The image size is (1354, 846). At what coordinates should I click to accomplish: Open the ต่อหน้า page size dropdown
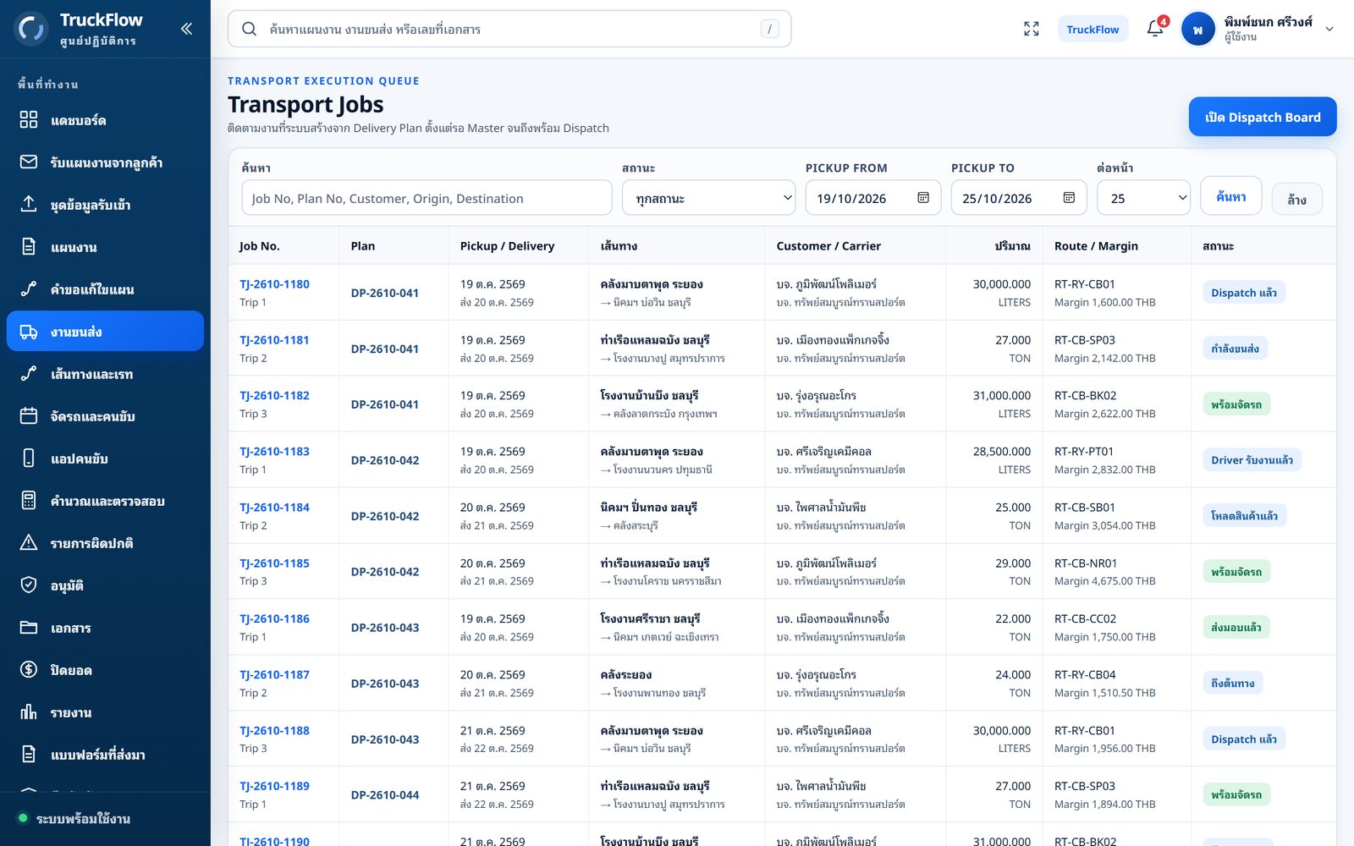coord(1143,198)
